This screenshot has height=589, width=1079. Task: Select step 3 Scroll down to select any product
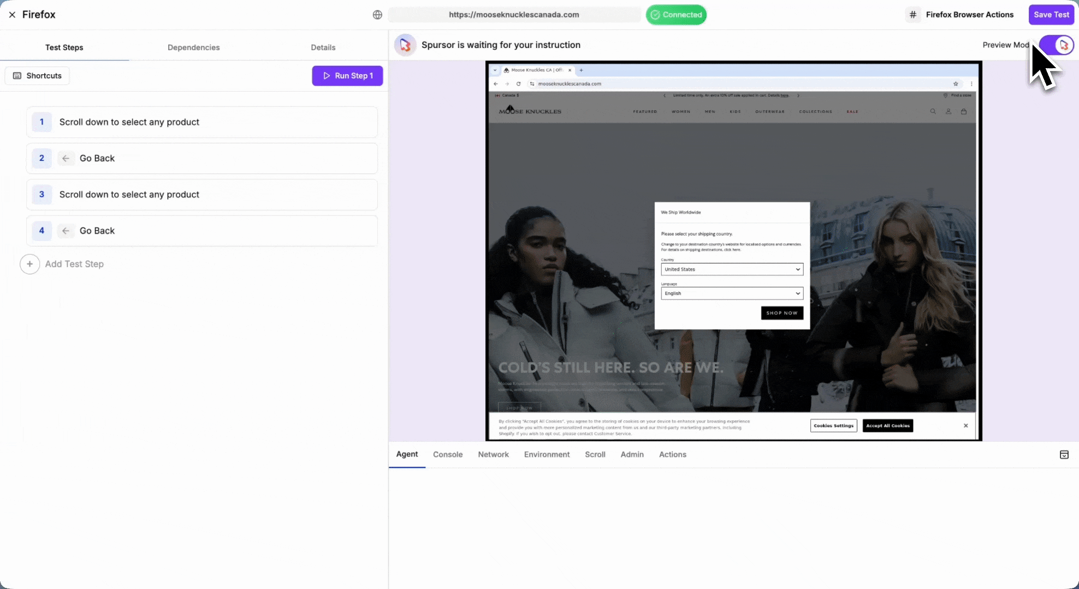(x=202, y=195)
